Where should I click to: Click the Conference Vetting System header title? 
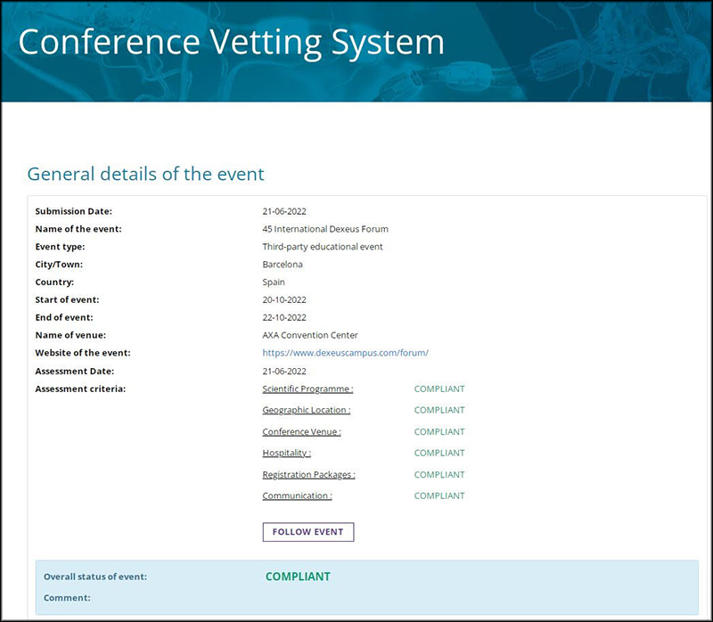[x=231, y=43]
